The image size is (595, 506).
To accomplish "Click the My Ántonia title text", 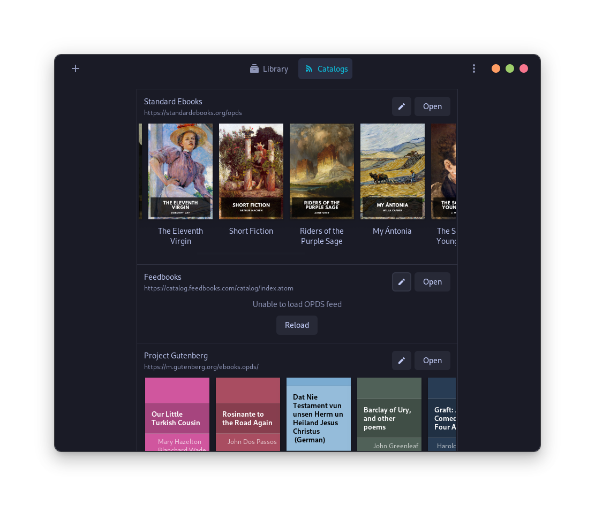I will [x=392, y=231].
